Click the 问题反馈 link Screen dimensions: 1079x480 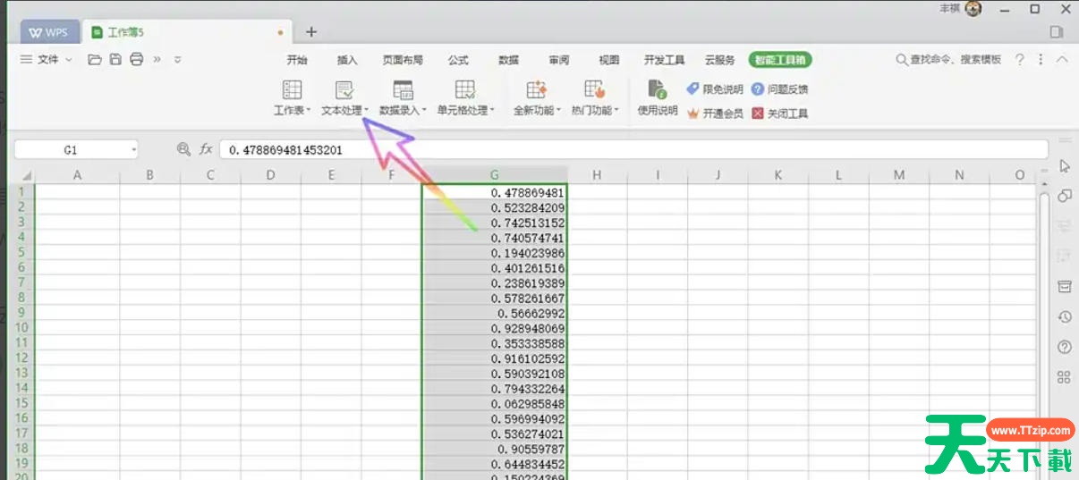tap(780, 89)
